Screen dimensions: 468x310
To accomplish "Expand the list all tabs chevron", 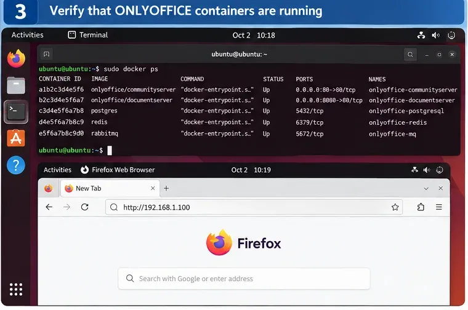I will [x=426, y=188].
